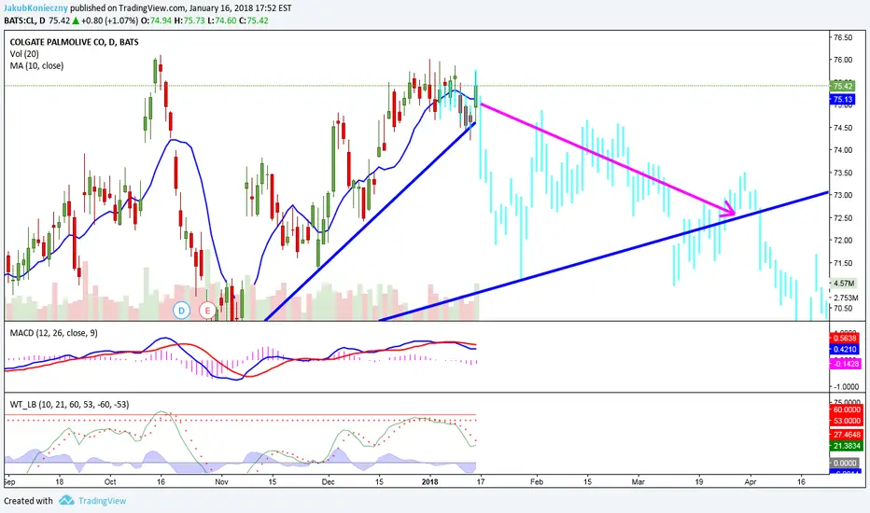Click the green 21.3834 WT_LB value tag
870x513 pixels.
point(846,446)
